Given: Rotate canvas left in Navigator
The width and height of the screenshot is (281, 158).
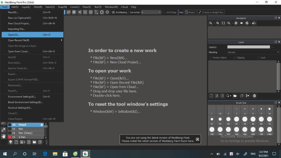Looking at the screenshot, I should (x=236, y=23).
